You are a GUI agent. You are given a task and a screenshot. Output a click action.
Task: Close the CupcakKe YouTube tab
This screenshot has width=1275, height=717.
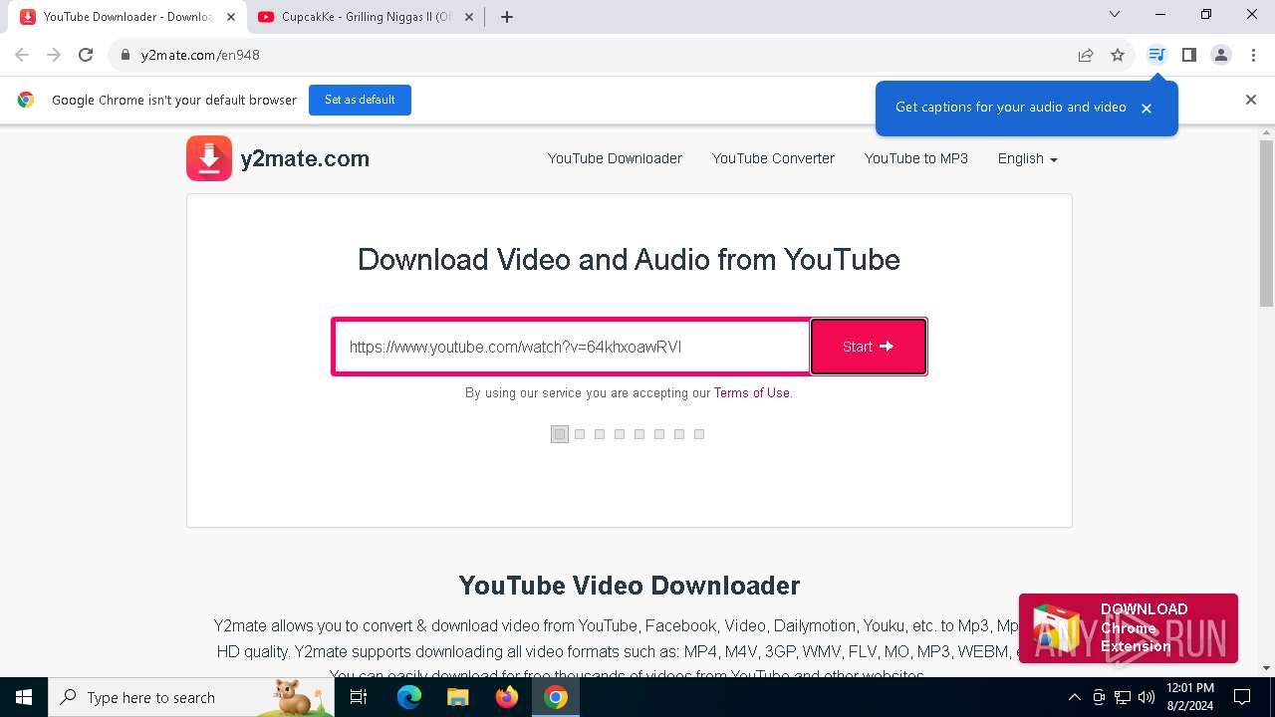click(469, 17)
